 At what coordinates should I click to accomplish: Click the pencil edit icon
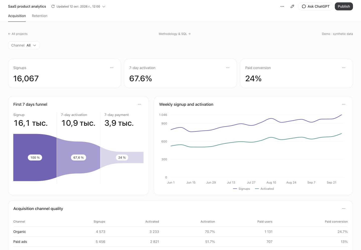pyautogui.click(x=292, y=6)
